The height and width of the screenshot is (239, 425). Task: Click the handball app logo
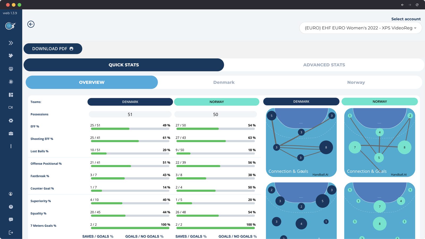click(11, 26)
